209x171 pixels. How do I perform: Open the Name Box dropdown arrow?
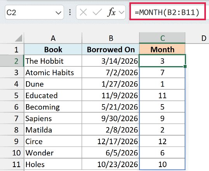tap(58, 13)
